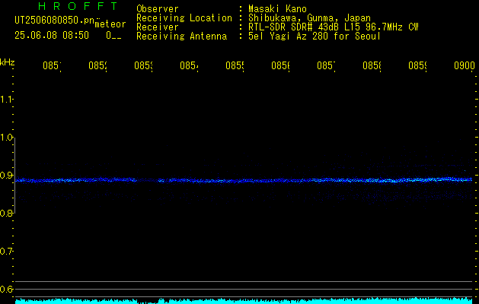The image size is (479, 304).
Task: Click the 0.7 kHz frequency label
Action: click(x=6, y=252)
